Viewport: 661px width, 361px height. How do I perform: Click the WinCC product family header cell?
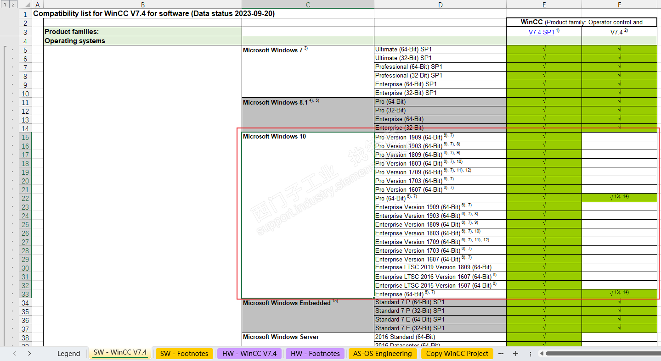click(582, 22)
